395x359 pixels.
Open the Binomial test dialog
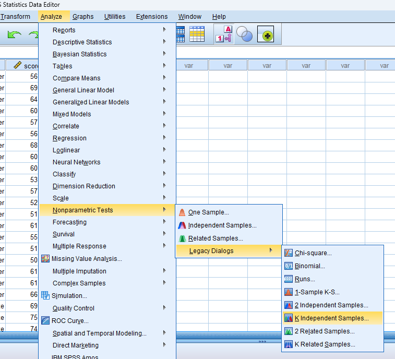[x=309, y=266]
